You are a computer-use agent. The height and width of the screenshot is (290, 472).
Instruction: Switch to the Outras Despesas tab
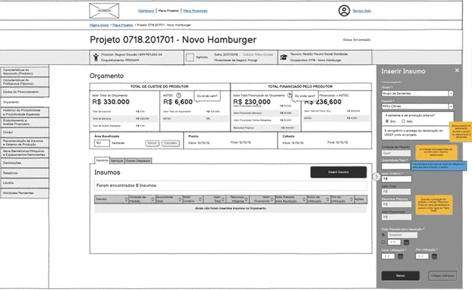click(138, 161)
